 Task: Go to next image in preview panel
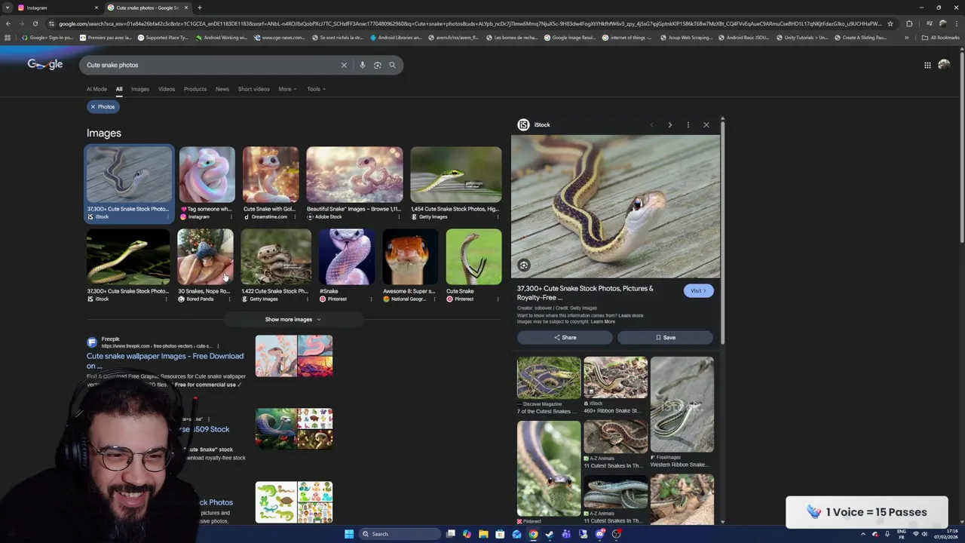pos(669,124)
